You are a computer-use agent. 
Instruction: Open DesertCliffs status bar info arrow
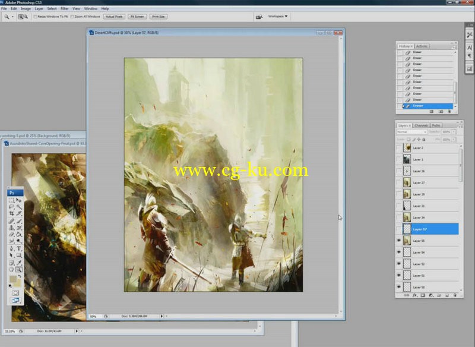click(x=161, y=316)
